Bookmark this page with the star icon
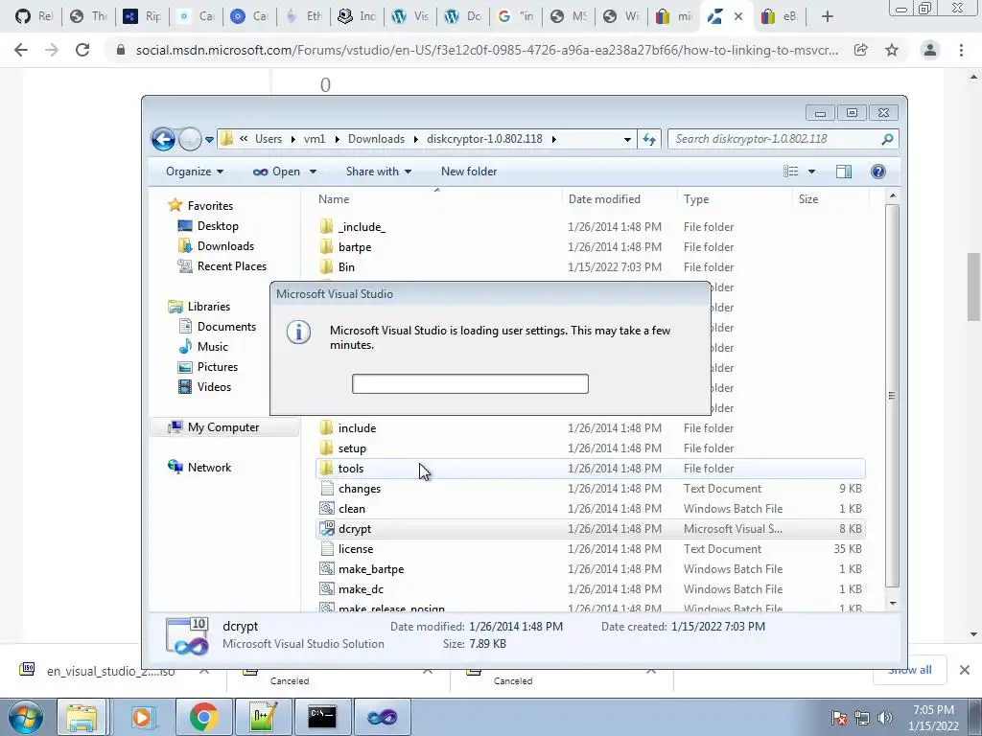 tap(892, 50)
